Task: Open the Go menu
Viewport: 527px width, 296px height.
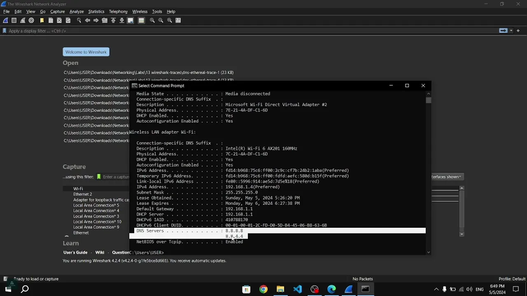Action: [42, 12]
